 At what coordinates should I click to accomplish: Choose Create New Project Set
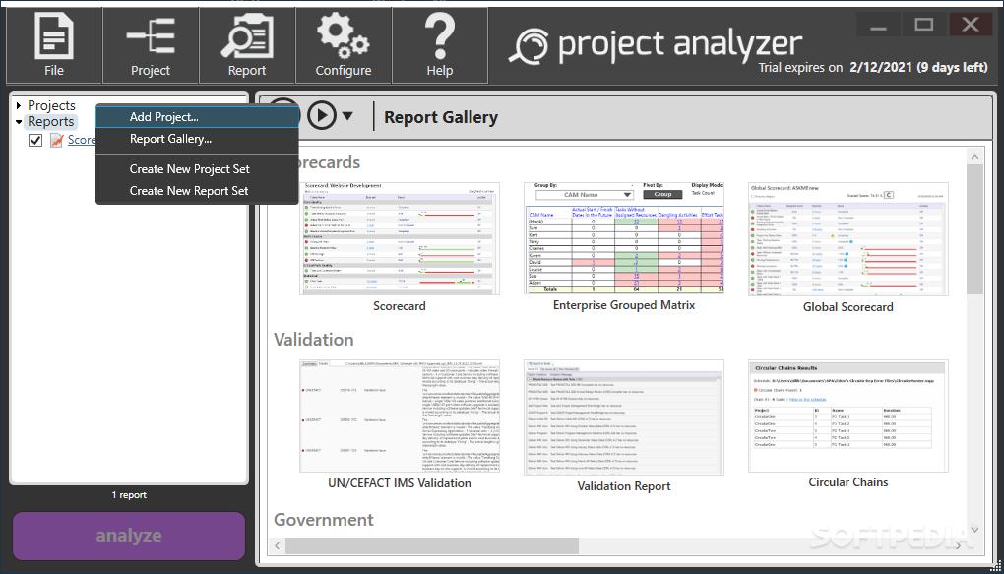(x=197, y=169)
